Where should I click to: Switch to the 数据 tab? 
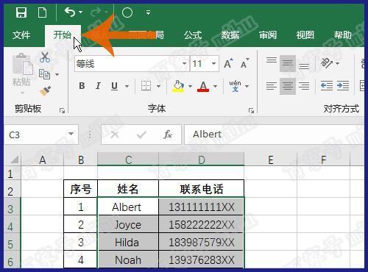coord(230,35)
